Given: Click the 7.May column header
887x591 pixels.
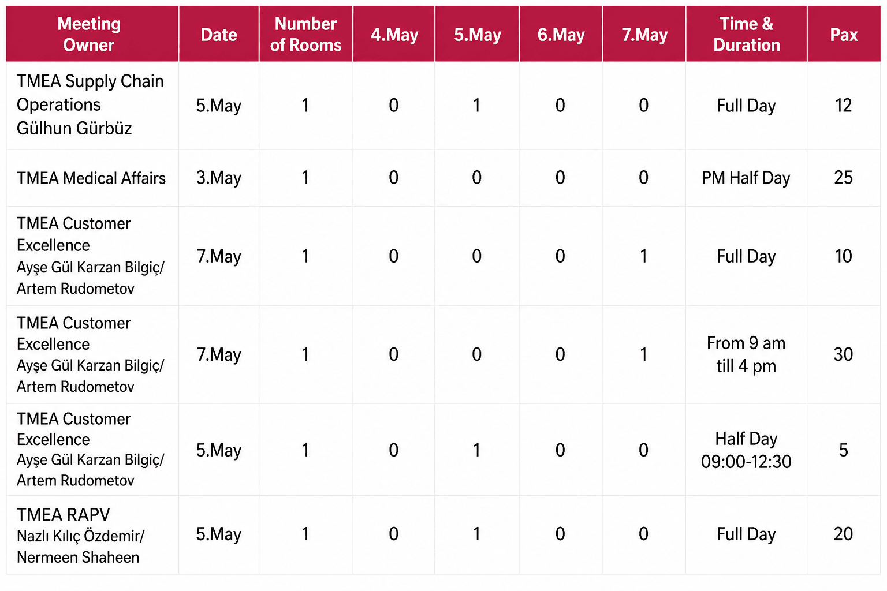Looking at the screenshot, I should tap(644, 34).
